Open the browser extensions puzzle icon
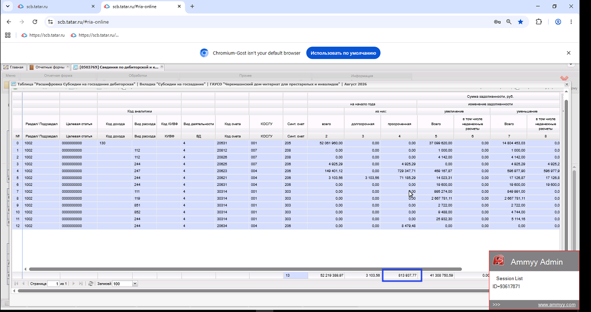 pyautogui.click(x=538, y=22)
